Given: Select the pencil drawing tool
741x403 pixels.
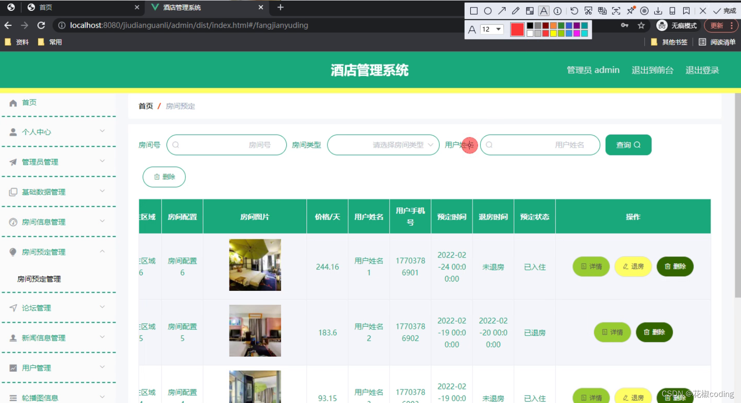Looking at the screenshot, I should [x=516, y=11].
